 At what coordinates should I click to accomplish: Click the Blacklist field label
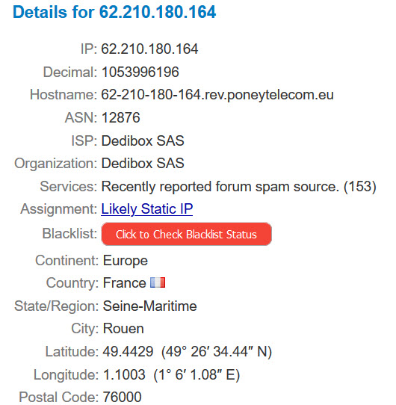[x=69, y=233]
